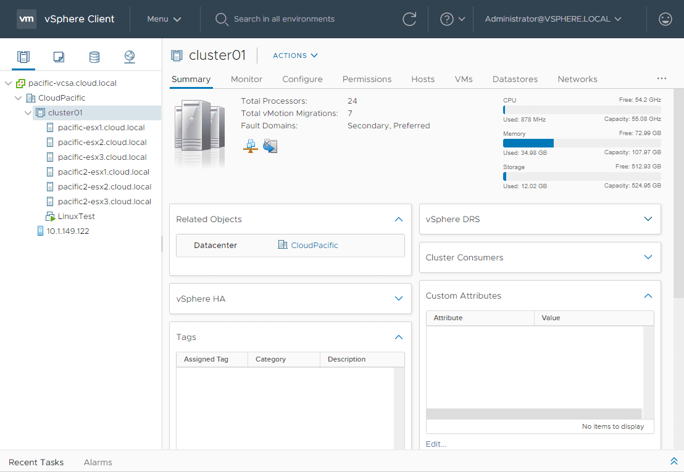Click the refresh icon in top bar
Image resolution: width=684 pixels, height=472 pixels.
click(x=409, y=19)
